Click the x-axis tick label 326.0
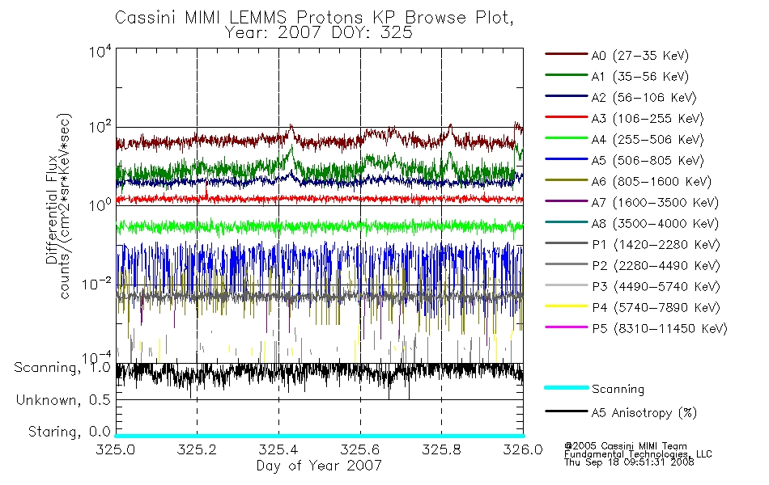This screenshot has height=485, width=769. coord(523,449)
